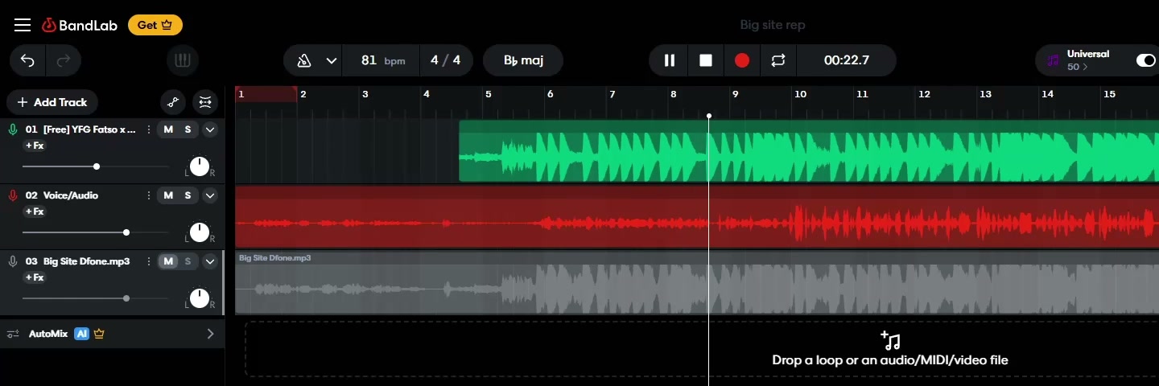Solo the Voice/Audio track
The height and width of the screenshot is (386, 1159).
(x=188, y=195)
